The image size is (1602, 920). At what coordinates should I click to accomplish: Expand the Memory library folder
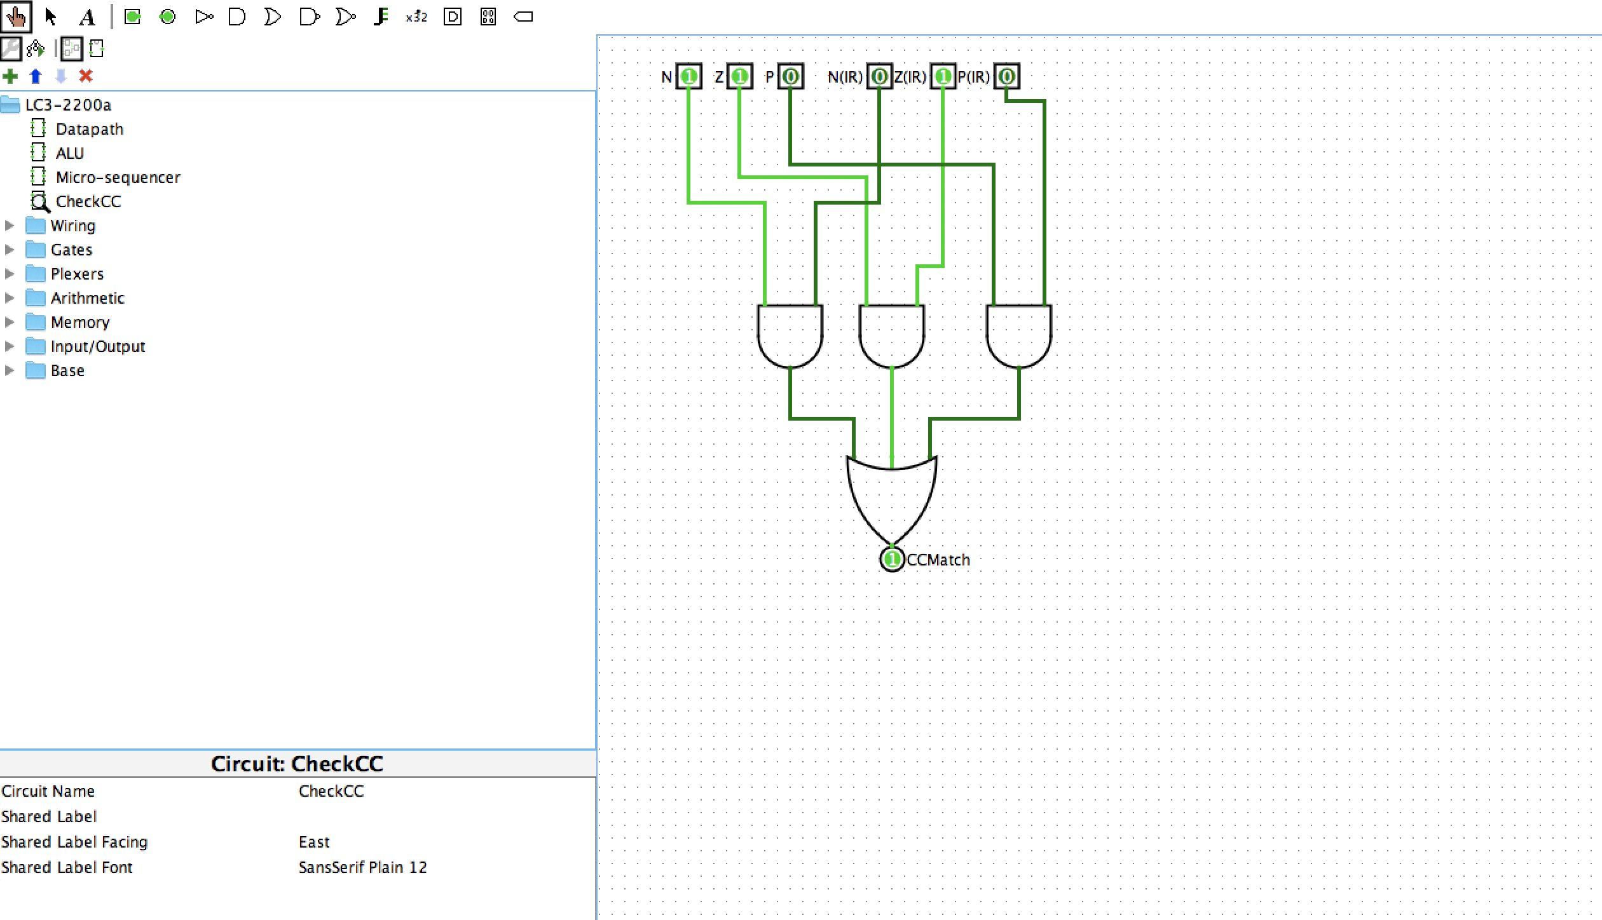[10, 322]
